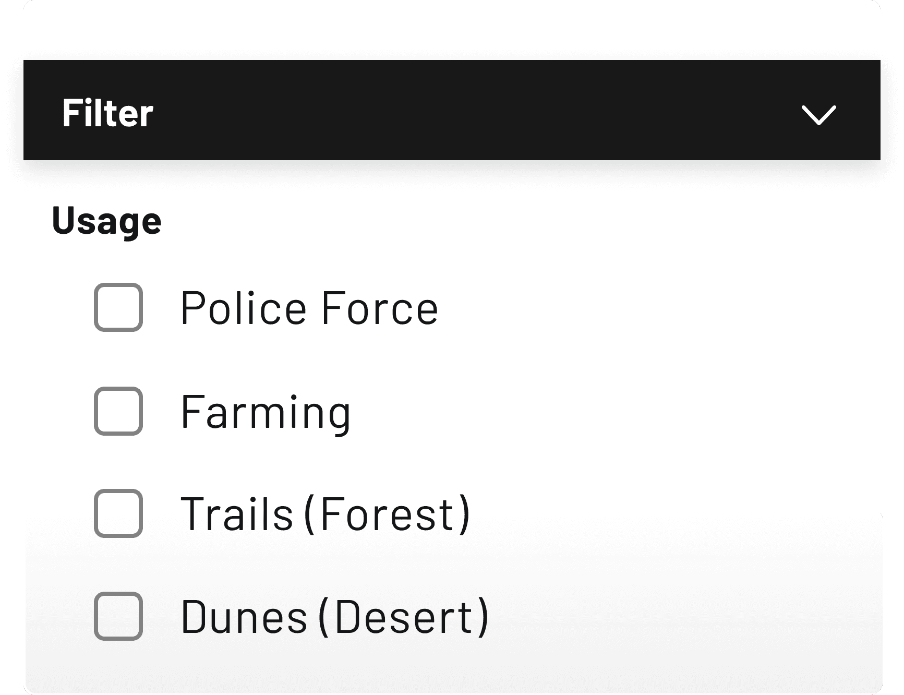Select the Dunes (Desert) checkbox

coord(118,616)
